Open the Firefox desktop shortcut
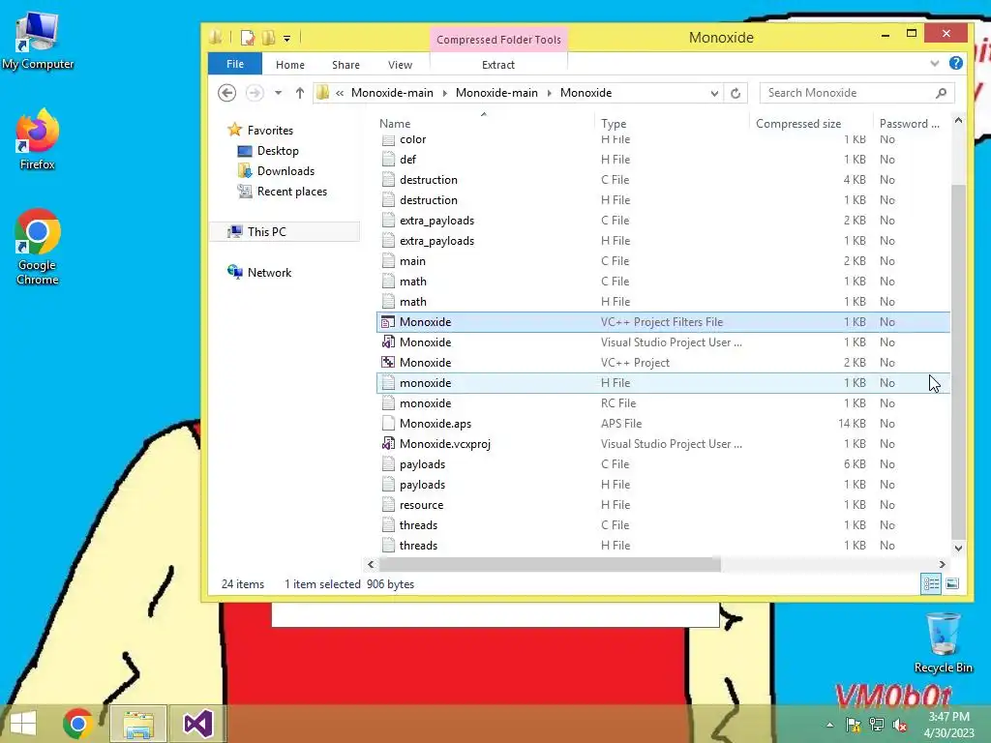 coord(38,139)
